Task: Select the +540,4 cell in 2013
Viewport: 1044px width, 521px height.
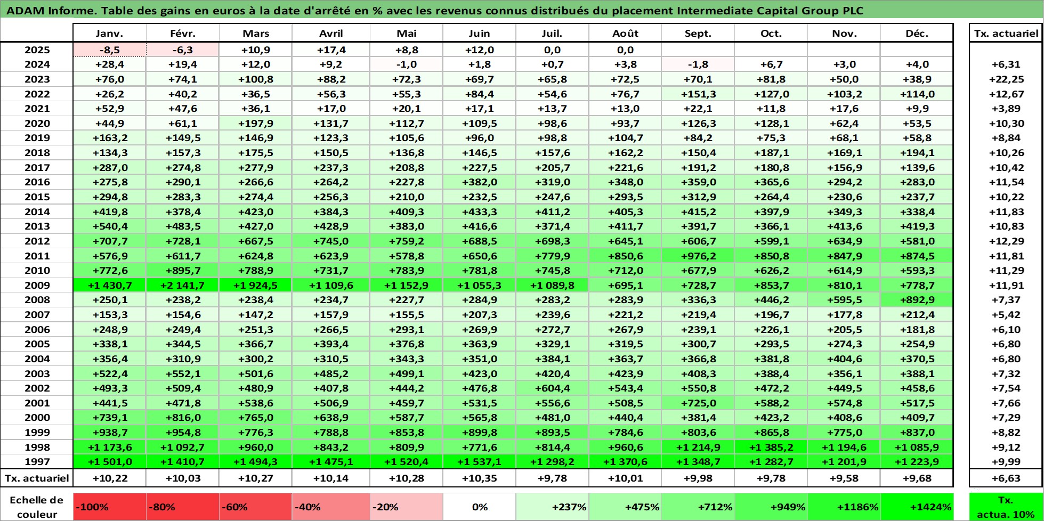Action: point(109,226)
